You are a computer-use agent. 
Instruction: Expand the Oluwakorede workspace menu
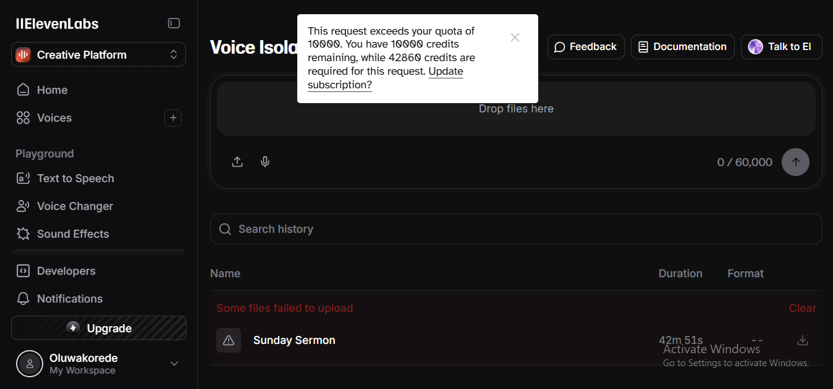174,364
